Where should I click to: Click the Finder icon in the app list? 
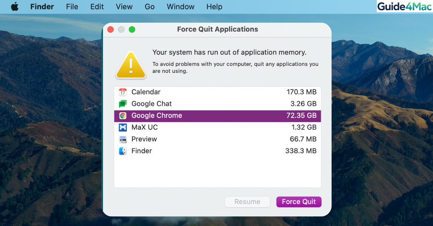(123, 151)
